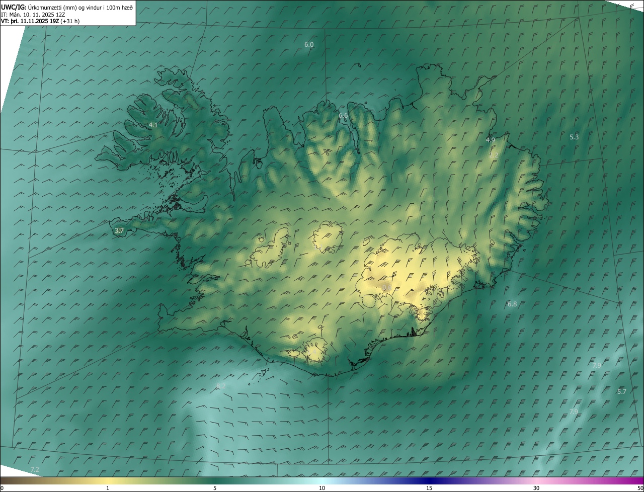Click the initial time line 'IT: Mán. 10. 11. 2025 12Z'
Image resolution: width=644 pixels, height=492 pixels.
(x=33, y=15)
